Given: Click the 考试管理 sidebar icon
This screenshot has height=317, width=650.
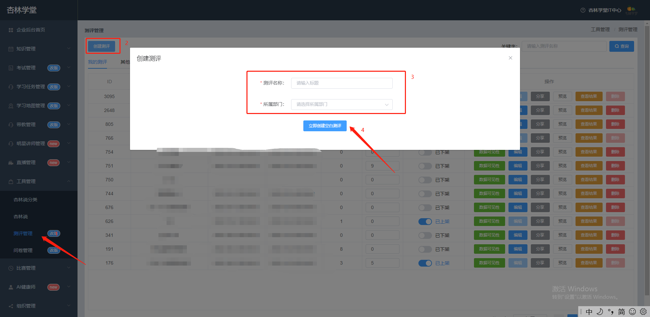Looking at the screenshot, I should pyautogui.click(x=11, y=68).
